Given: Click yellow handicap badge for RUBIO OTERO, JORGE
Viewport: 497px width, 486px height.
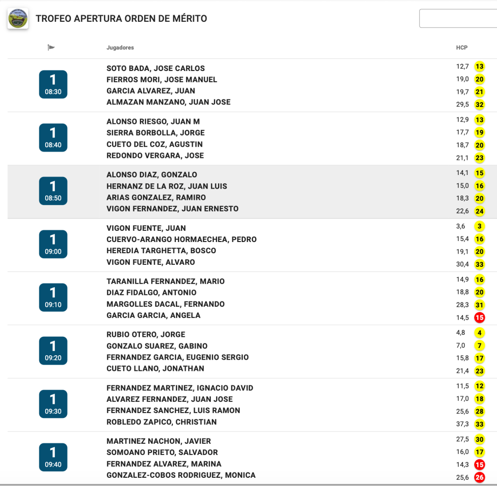Looking at the screenshot, I should [x=480, y=333].
